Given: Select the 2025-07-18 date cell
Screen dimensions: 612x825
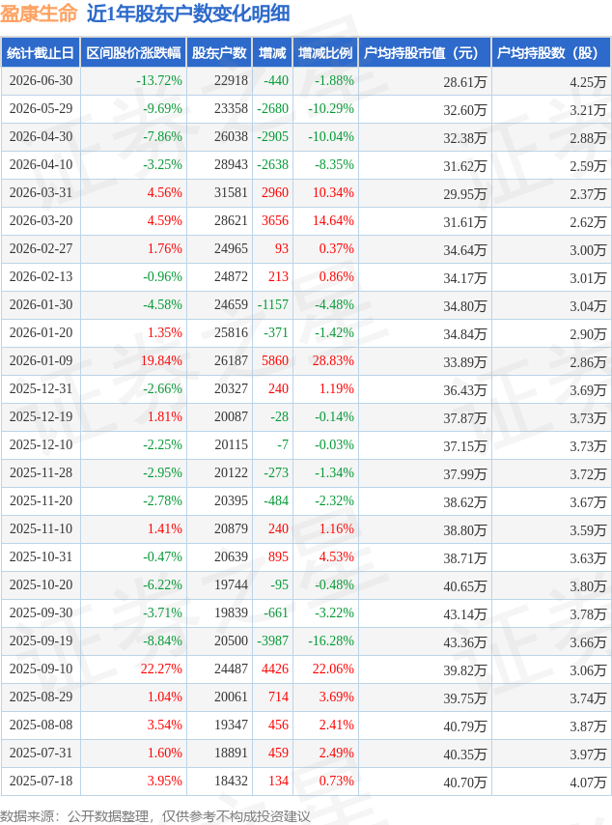Looking at the screenshot, I should pyautogui.click(x=41, y=781).
